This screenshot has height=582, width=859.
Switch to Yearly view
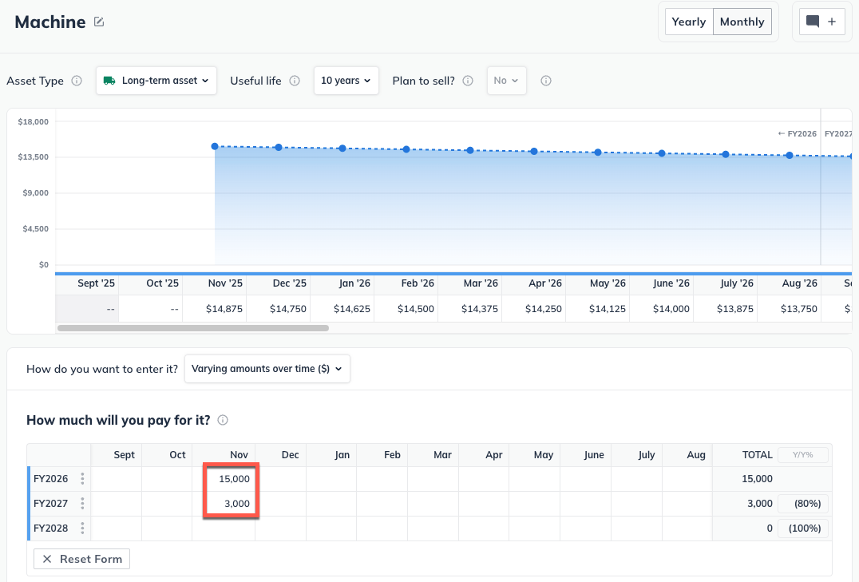[x=688, y=22]
